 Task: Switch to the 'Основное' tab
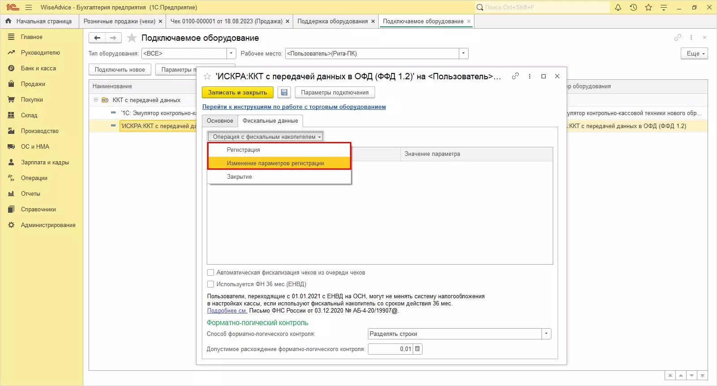click(220, 121)
